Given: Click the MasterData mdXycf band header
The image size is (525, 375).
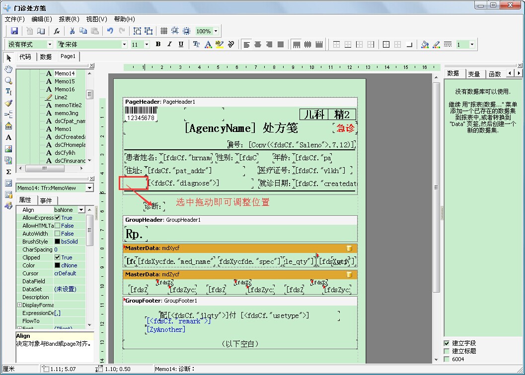Looking at the screenshot, I should 240,248.
